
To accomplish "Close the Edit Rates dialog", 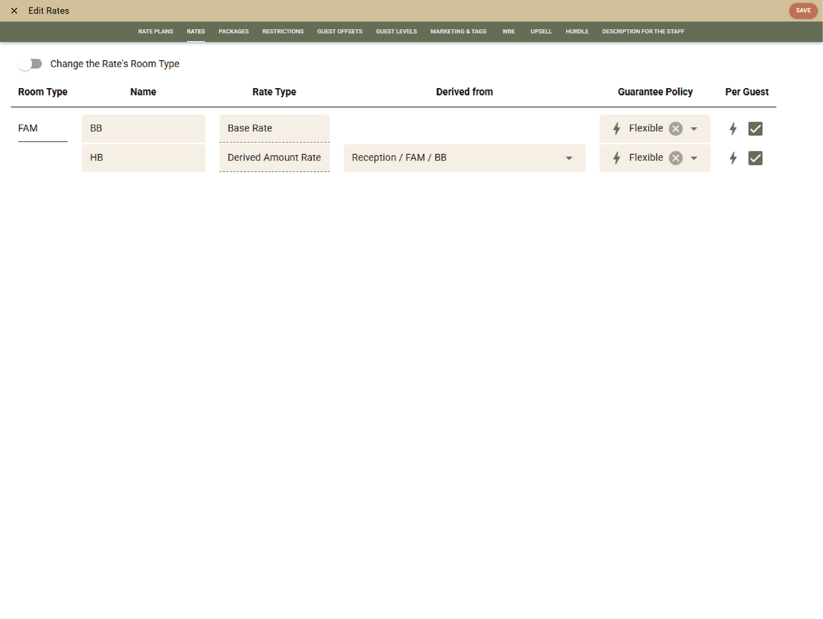I will coord(14,11).
